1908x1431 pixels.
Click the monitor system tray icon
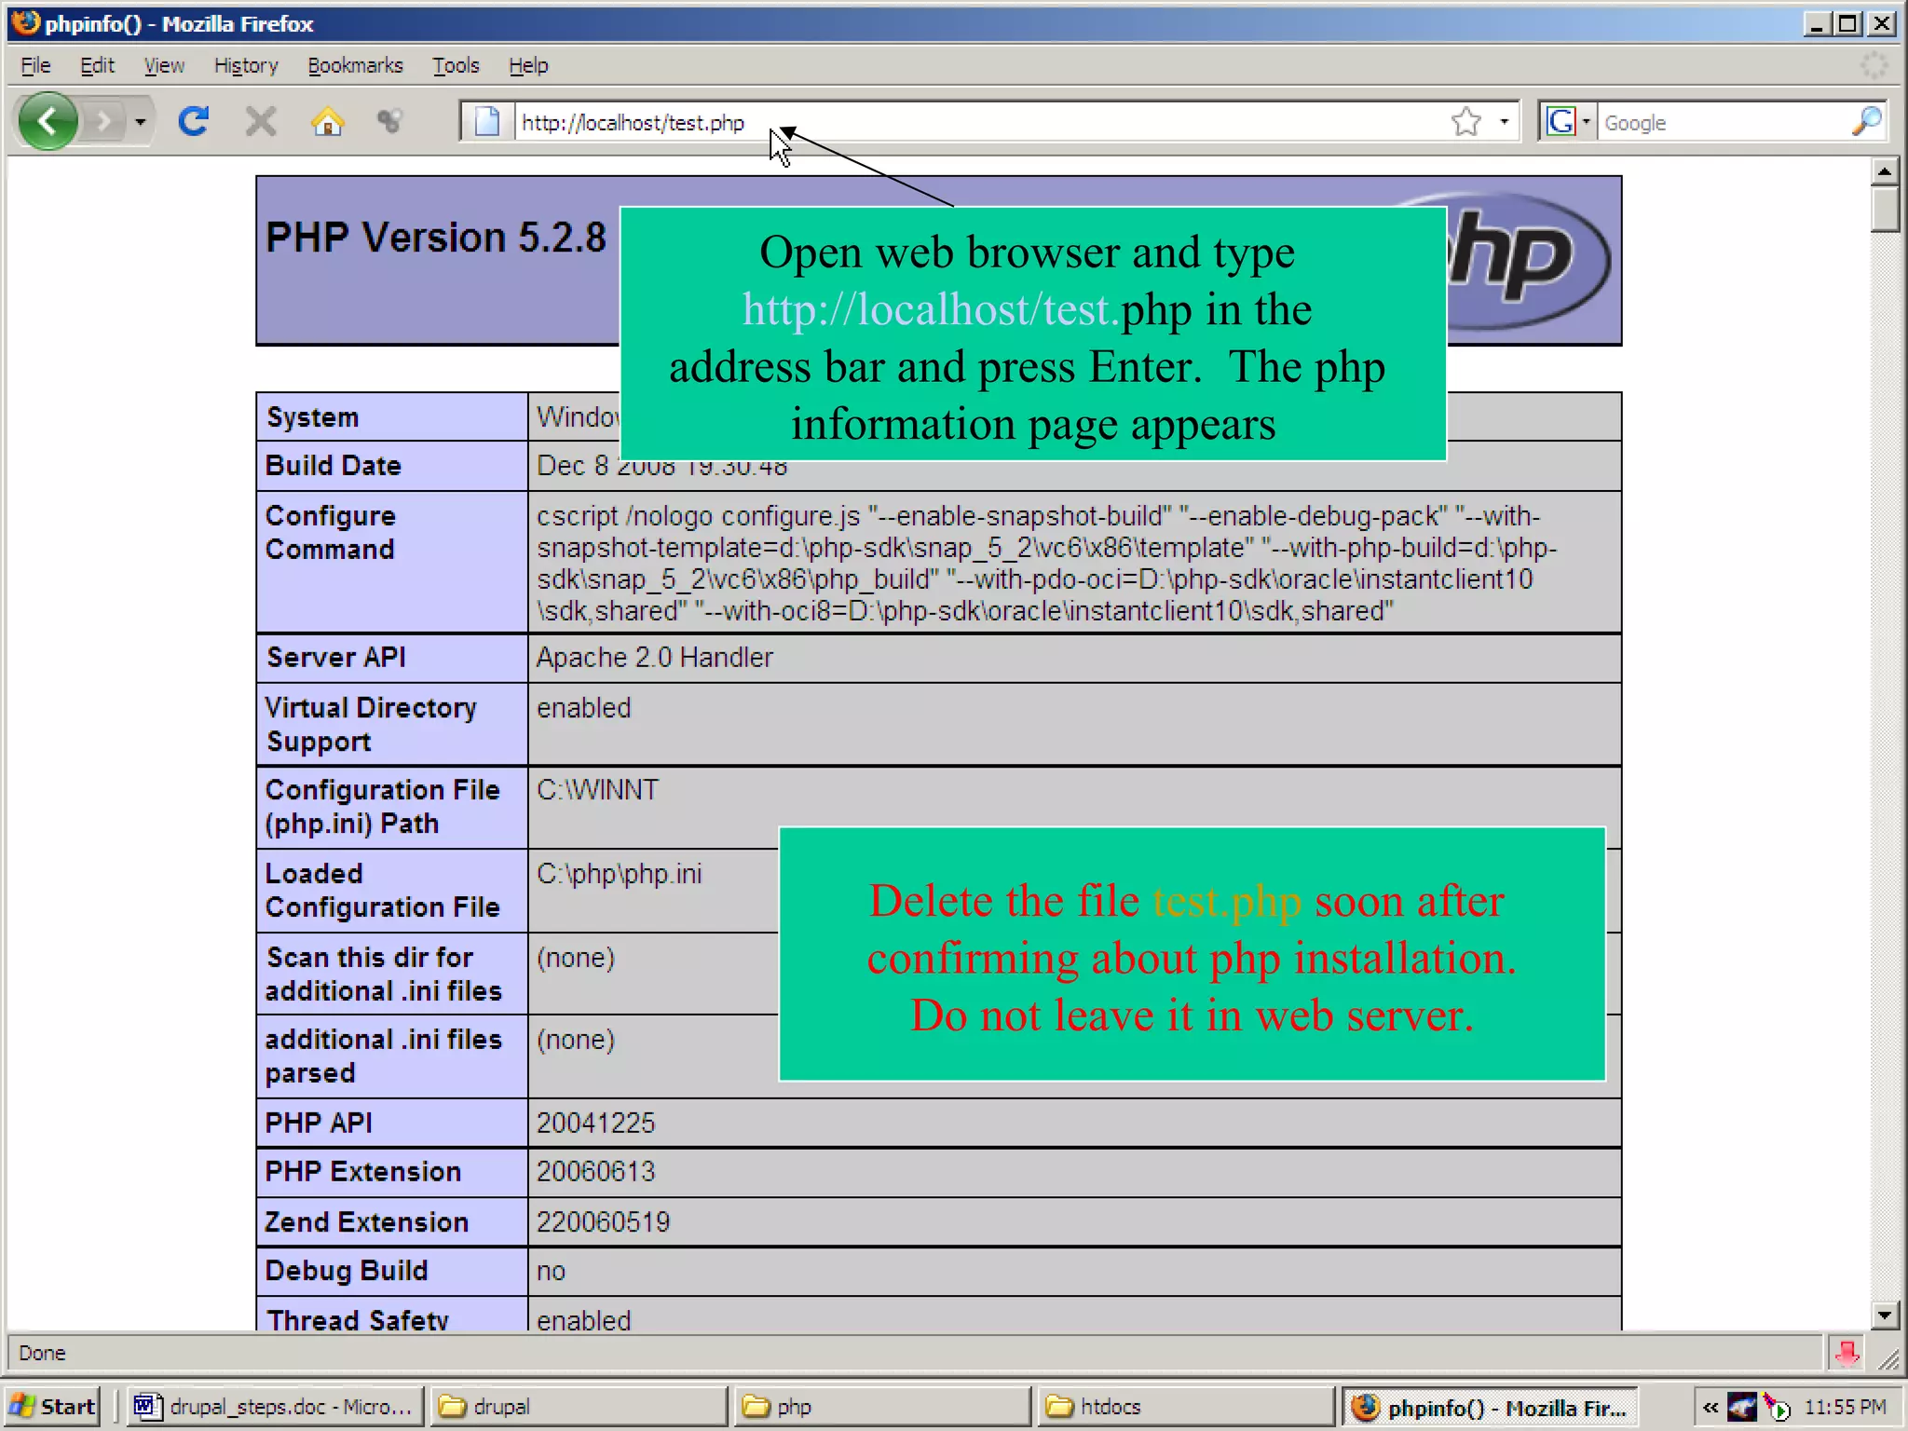coord(1742,1407)
